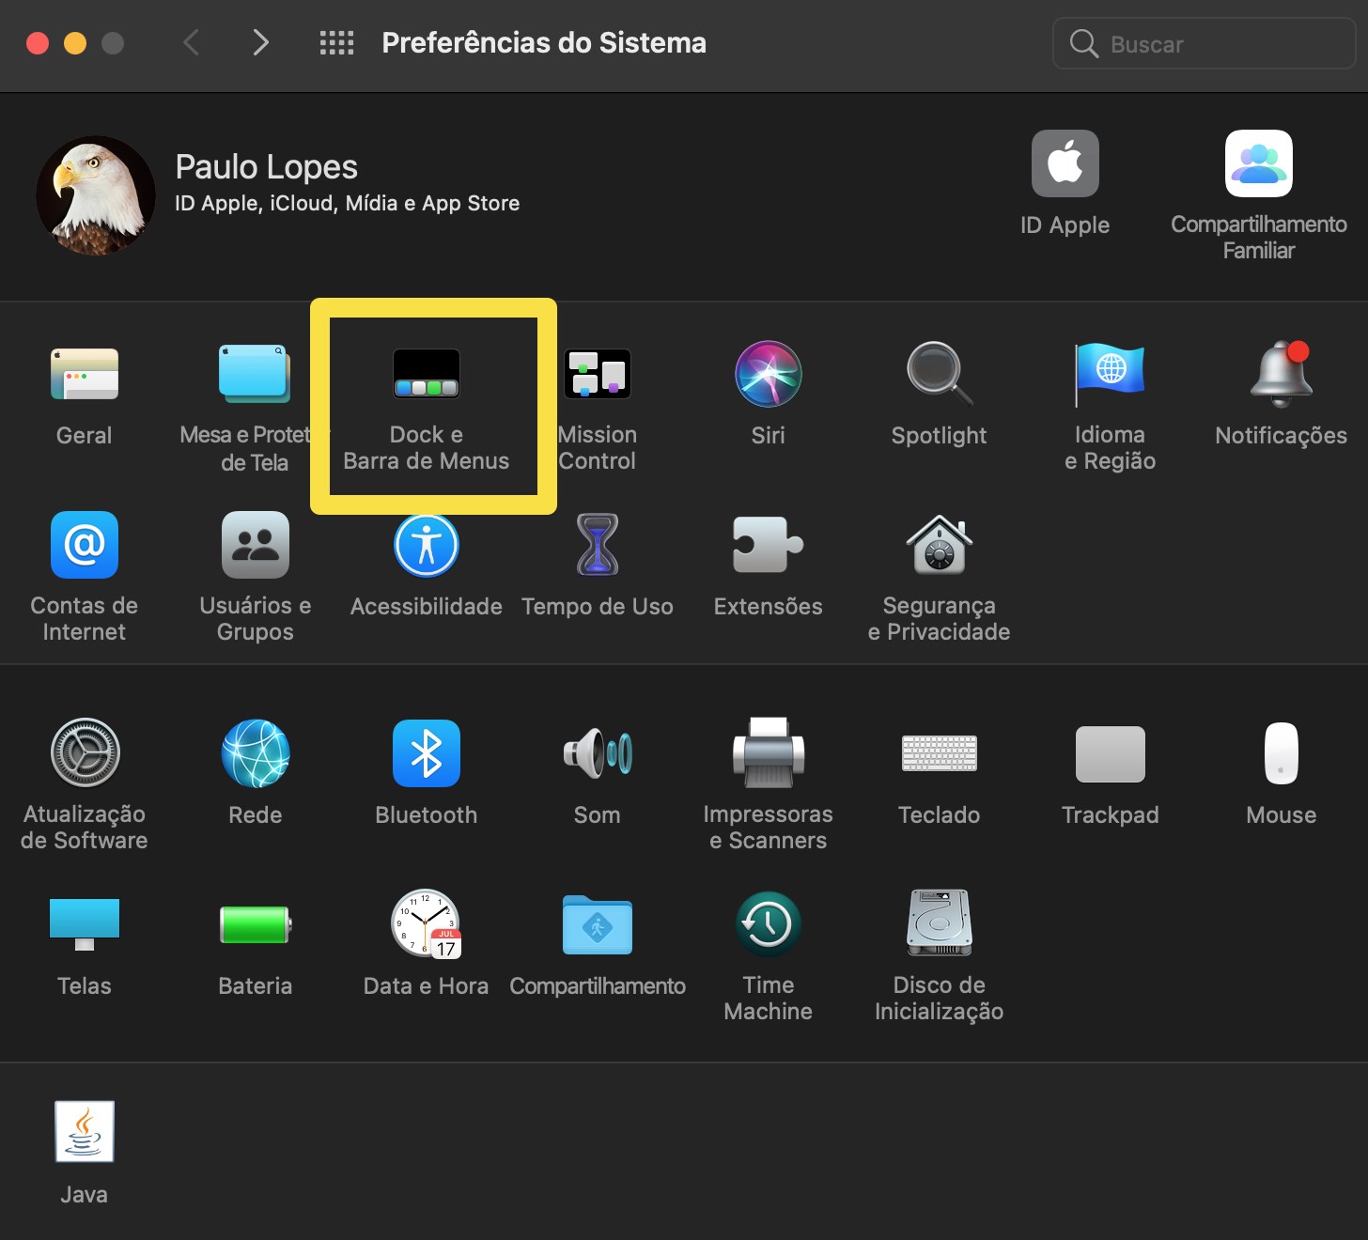Open Disco de Inicialização pane
The height and width of the screenshot is (1240, 1368).
coord(939,924)
